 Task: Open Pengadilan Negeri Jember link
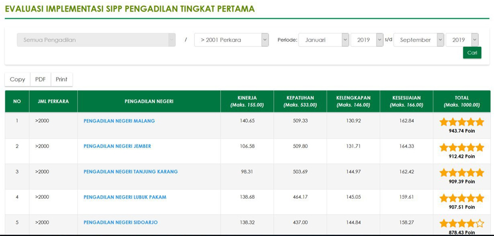tap(117, 146)
